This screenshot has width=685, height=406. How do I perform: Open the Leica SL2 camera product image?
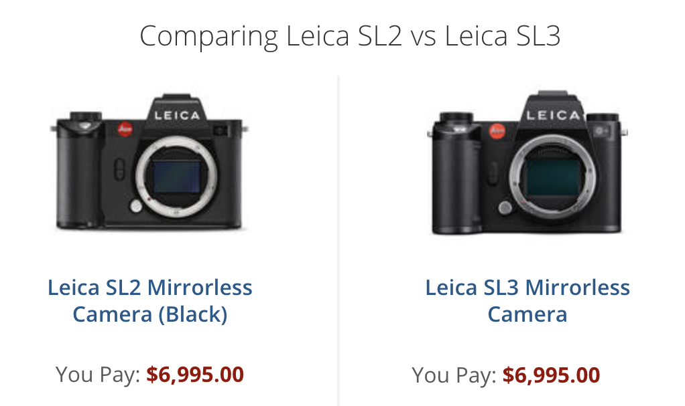[x=150, y=167]
